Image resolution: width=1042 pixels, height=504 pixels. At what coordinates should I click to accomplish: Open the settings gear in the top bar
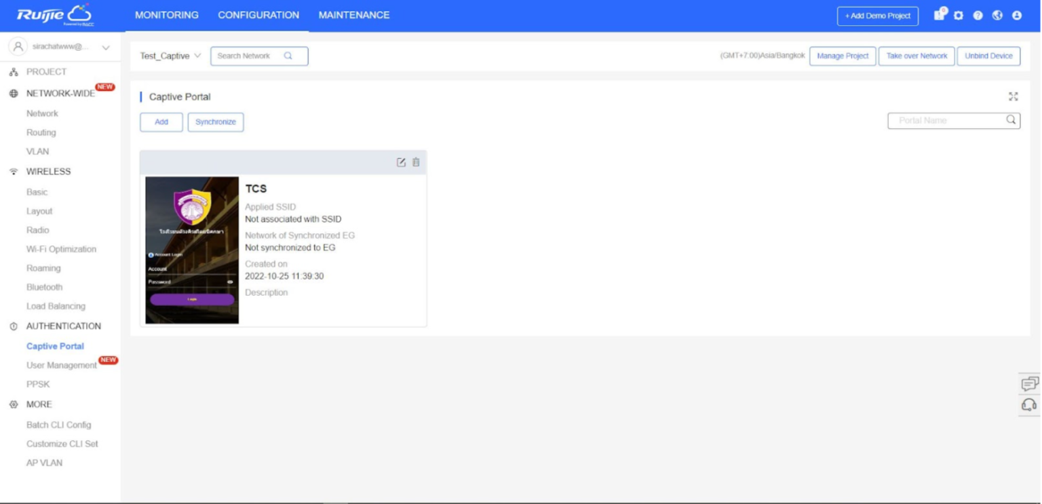(959, 14)
